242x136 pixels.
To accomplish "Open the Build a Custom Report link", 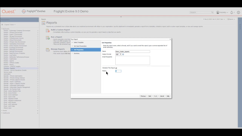I will (60, 30).
